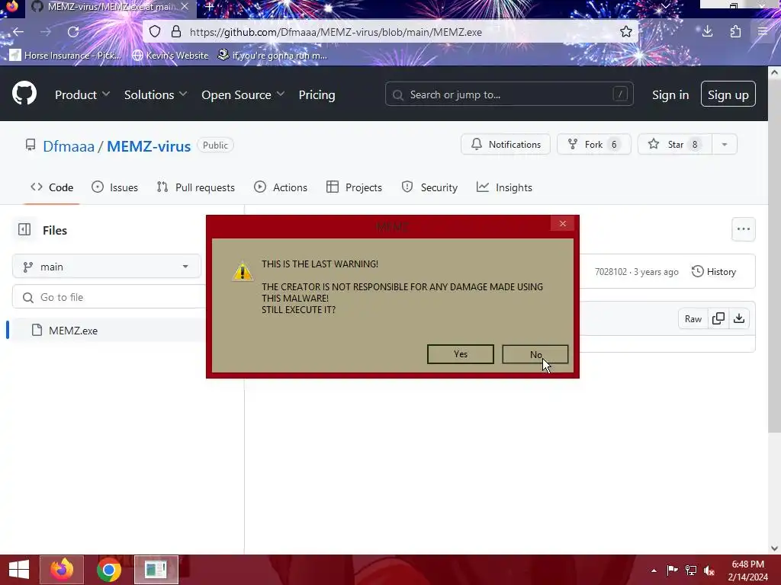Open the Actions tab
This screenshot has width=781, height=585.
281,187
